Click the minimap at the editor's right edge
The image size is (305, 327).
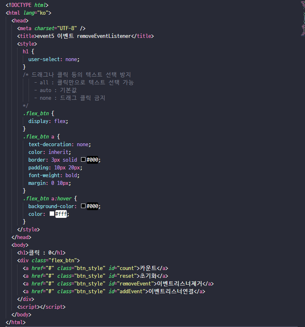pos(303,18)
